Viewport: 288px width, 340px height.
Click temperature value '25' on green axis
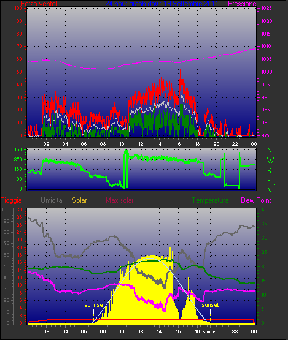point(264,252)
